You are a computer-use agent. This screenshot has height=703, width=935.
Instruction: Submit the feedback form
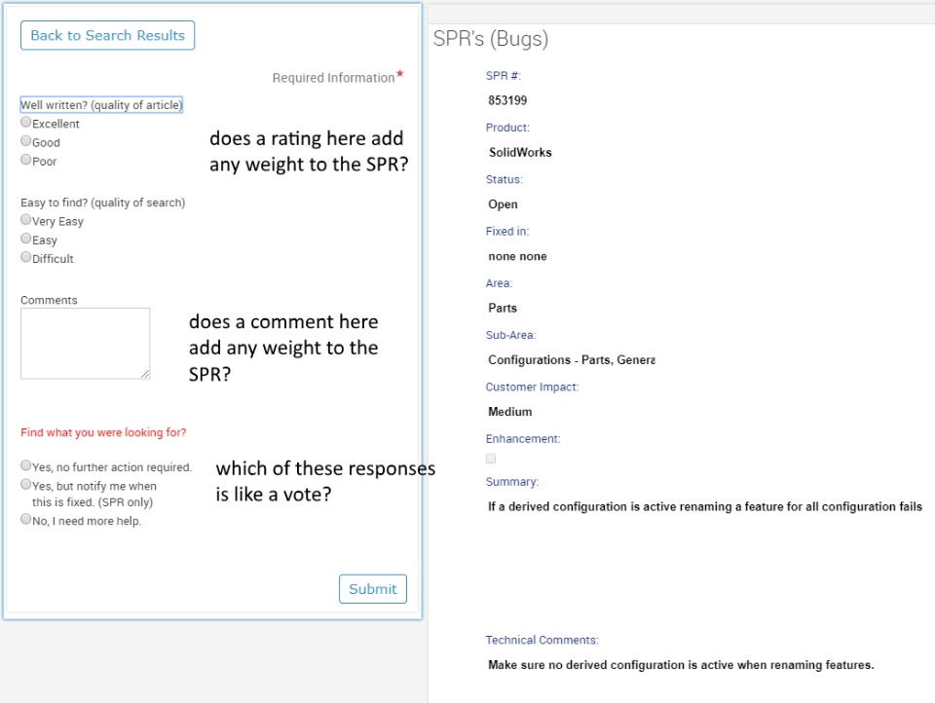point(373,589)
